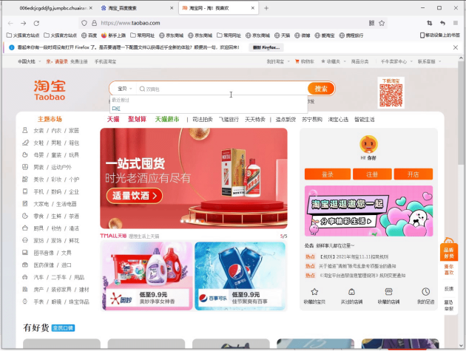Open the shopping cart 购物车 link

click(x=304, y=61)
